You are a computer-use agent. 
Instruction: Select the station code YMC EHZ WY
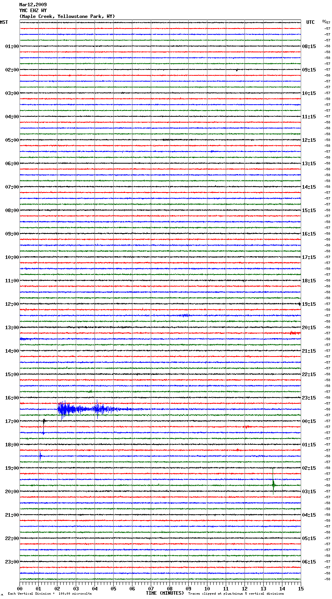click(x=33, y=11)
